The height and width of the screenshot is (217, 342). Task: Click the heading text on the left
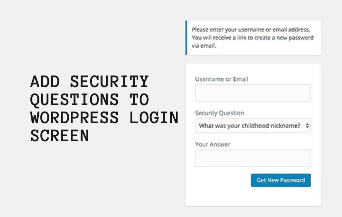[104, 108]
